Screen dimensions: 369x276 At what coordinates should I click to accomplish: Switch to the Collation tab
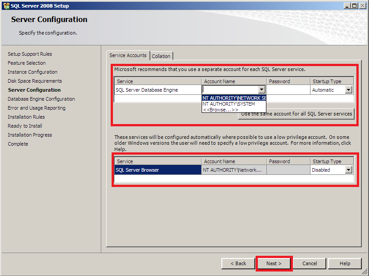(161, 56)
